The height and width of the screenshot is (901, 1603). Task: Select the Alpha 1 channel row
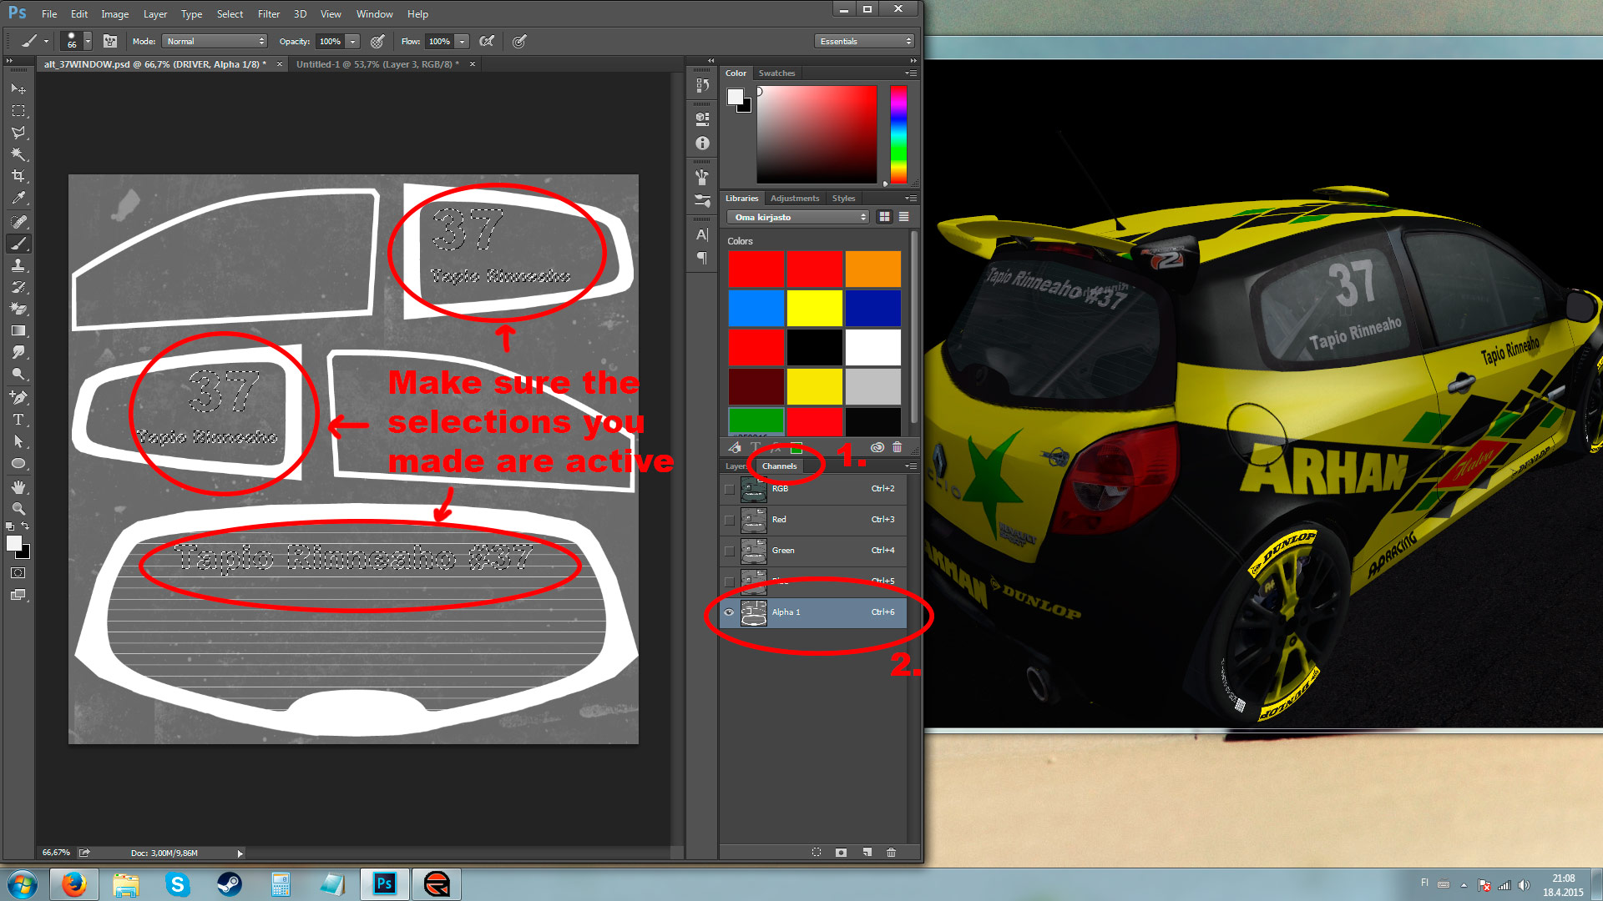(x=814, y=612)
